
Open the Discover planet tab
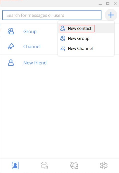[74, 165]
